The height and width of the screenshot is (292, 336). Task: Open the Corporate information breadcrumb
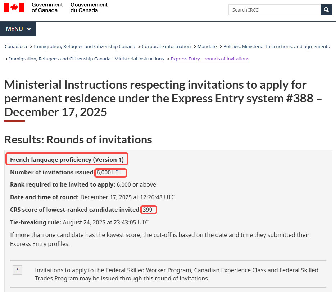[166, 46]
